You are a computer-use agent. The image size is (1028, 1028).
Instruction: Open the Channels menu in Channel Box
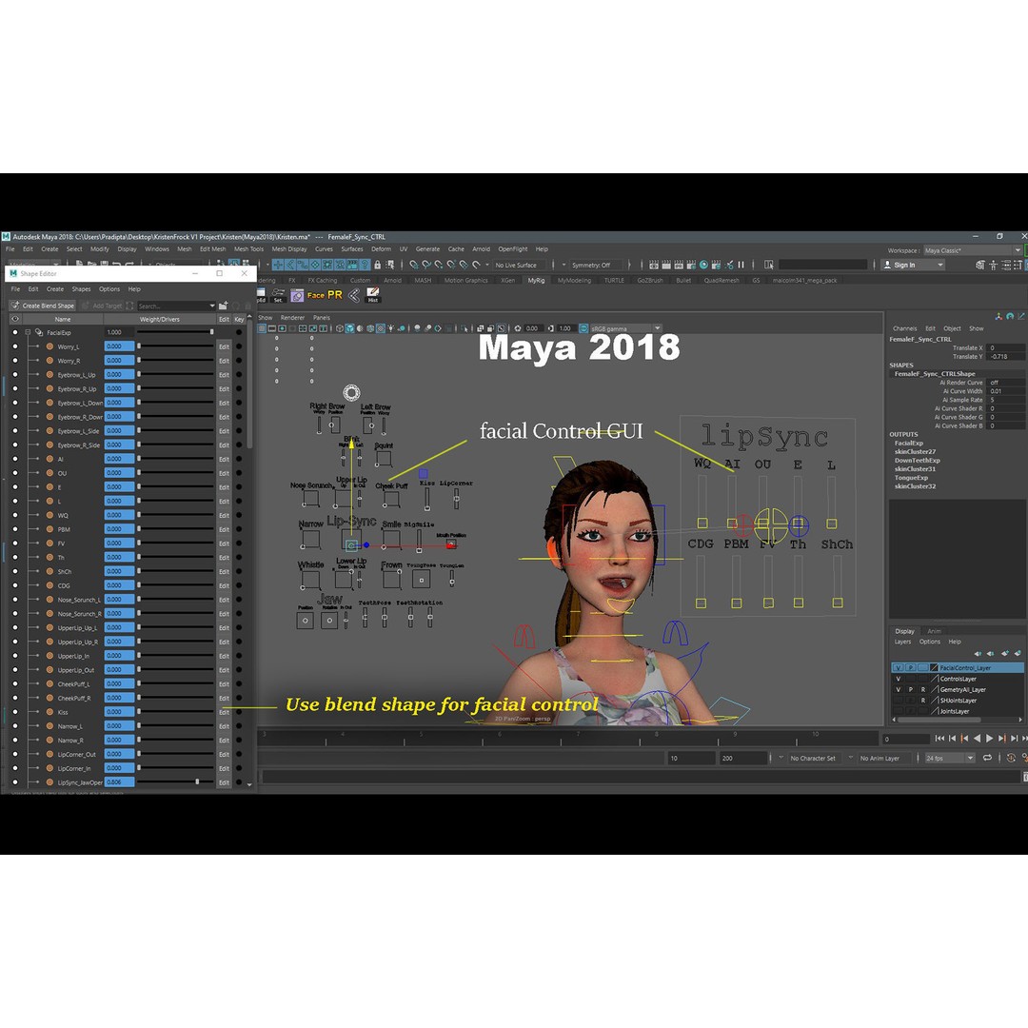905,328
